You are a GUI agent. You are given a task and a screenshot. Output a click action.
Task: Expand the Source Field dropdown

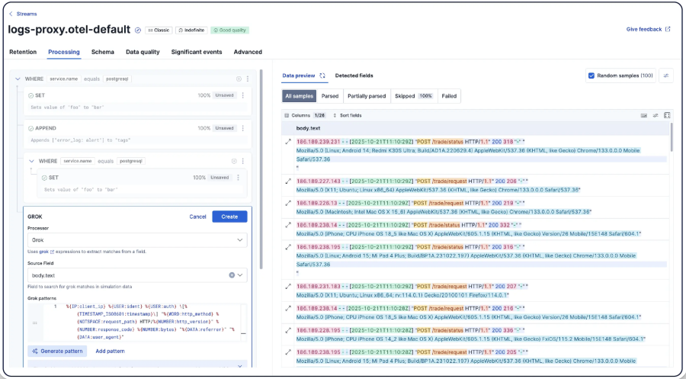pos(240,275)
